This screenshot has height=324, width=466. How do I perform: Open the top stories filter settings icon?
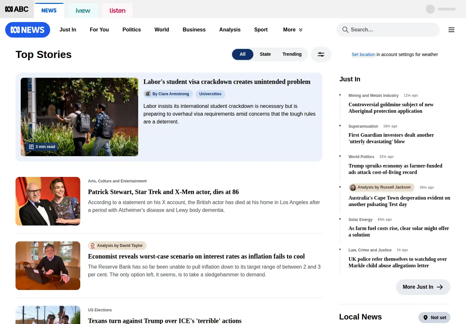pyautogui.click(x=321, y=54)
